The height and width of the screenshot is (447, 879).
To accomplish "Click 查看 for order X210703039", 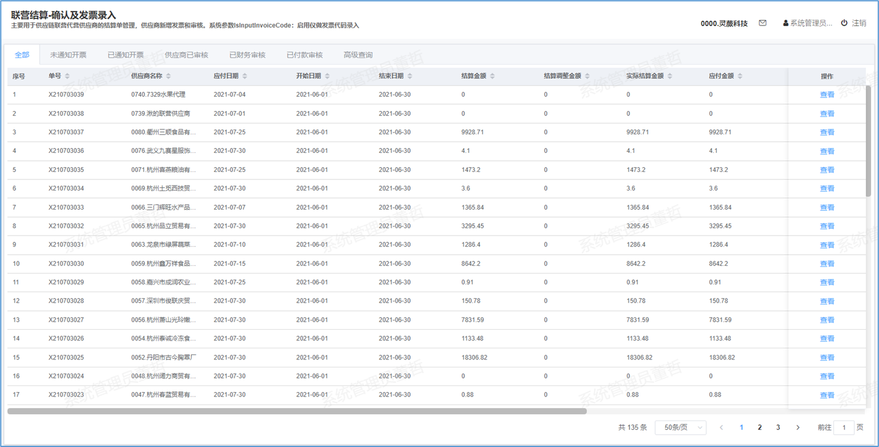I will tap(827, 95).
